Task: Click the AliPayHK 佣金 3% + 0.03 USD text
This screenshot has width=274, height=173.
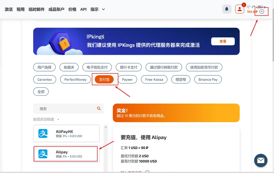Action: point(69,136)
